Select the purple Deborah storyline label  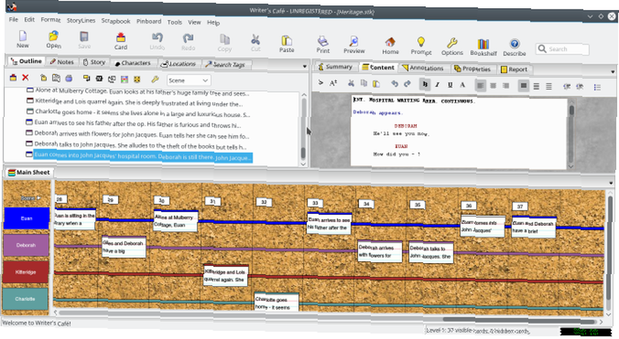[26, 245]
